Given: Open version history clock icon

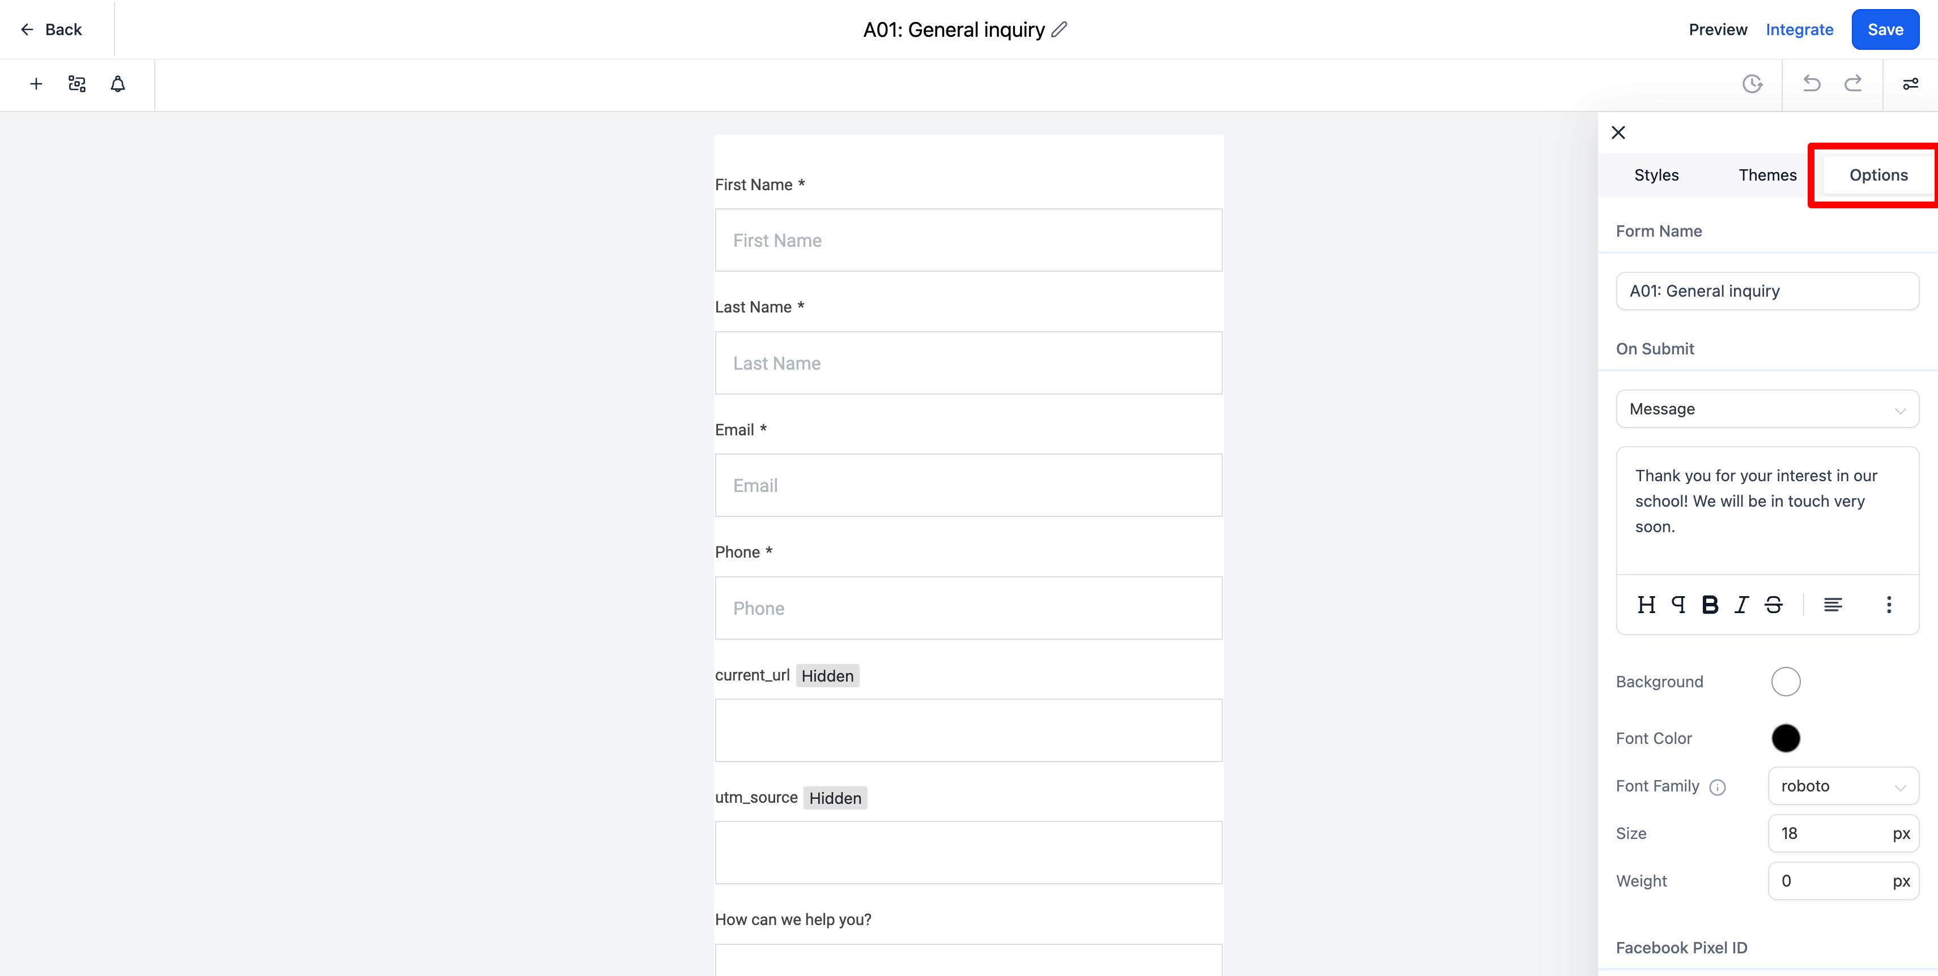Looking at the screenshot, I should pyautogui.click(x=1752, y=84).
